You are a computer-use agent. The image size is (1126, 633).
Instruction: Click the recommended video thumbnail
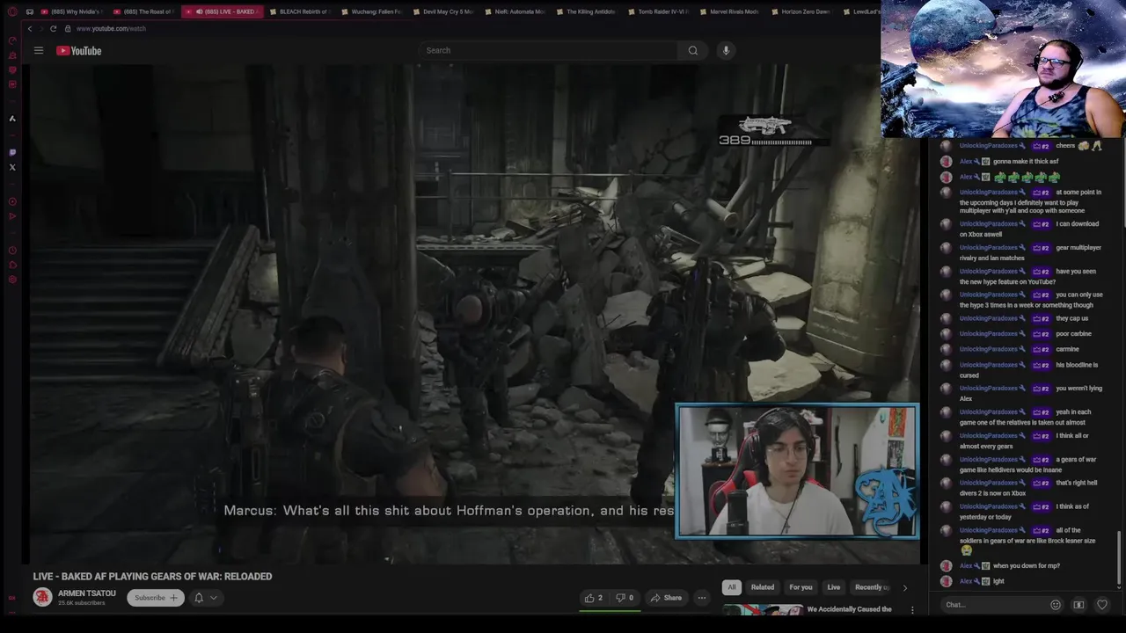pos(763,609)
